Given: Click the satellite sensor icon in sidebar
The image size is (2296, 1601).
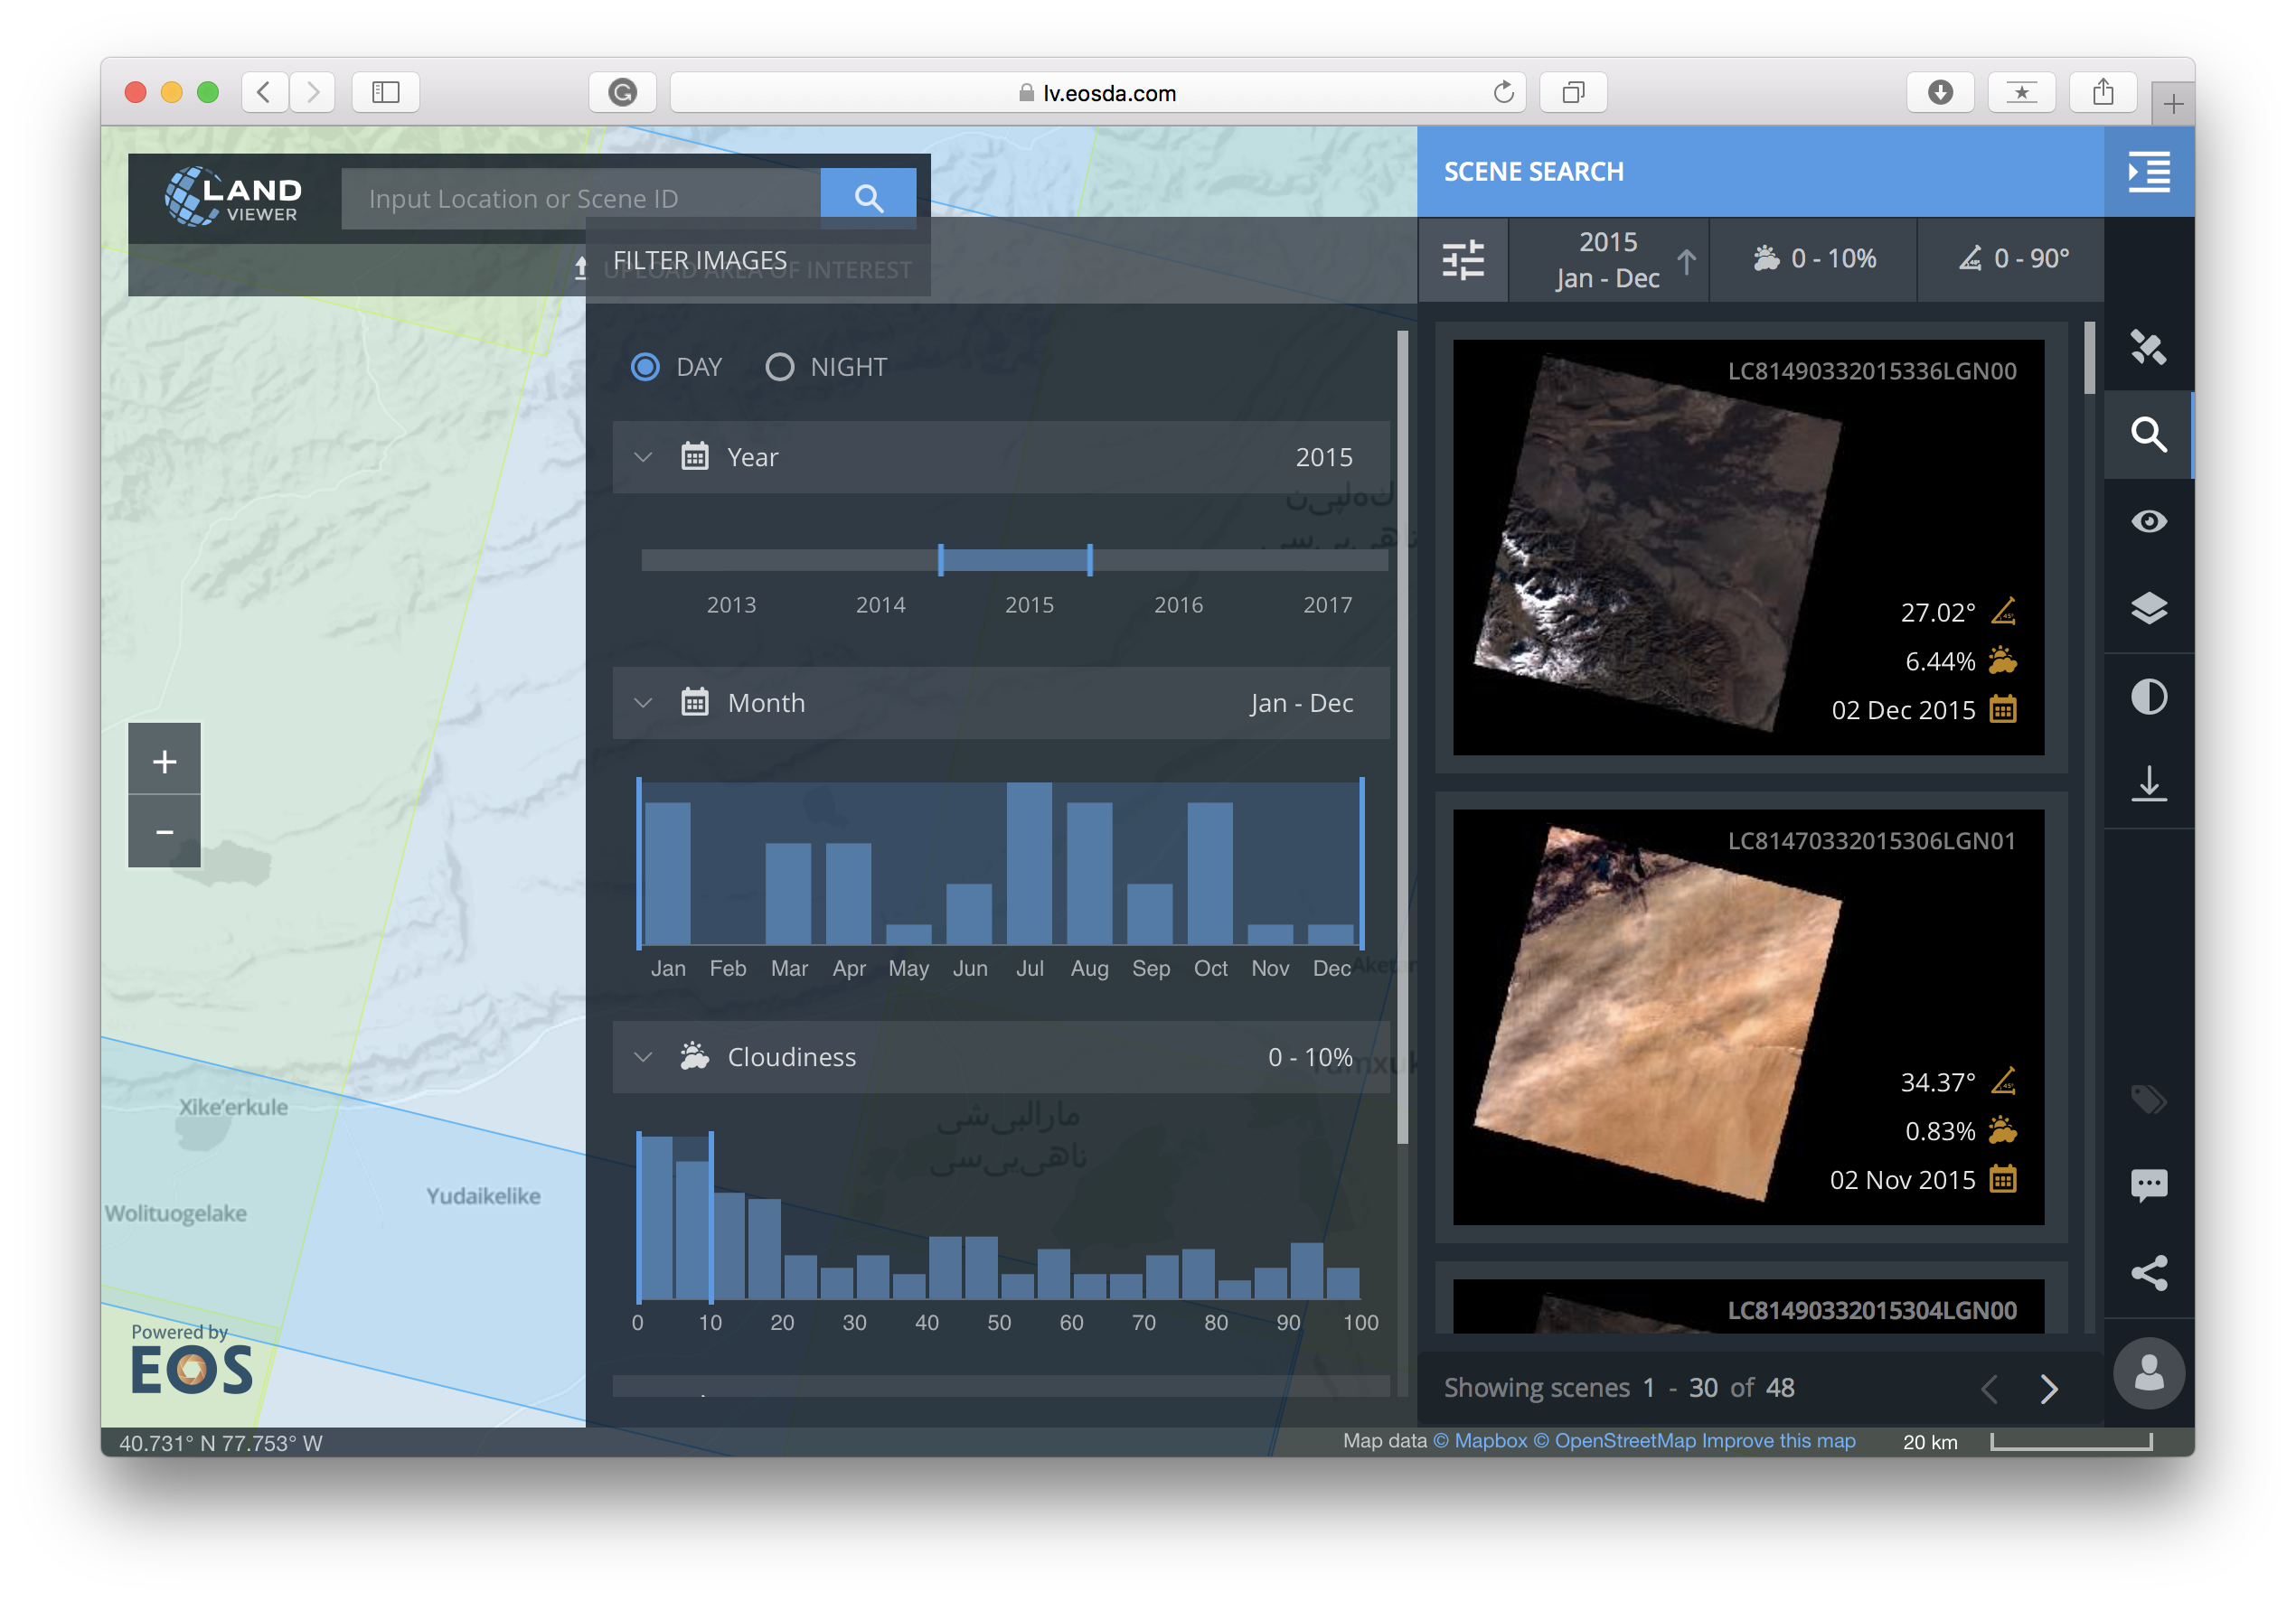Looking at the screenshot, I should (x=2147, y=347).
